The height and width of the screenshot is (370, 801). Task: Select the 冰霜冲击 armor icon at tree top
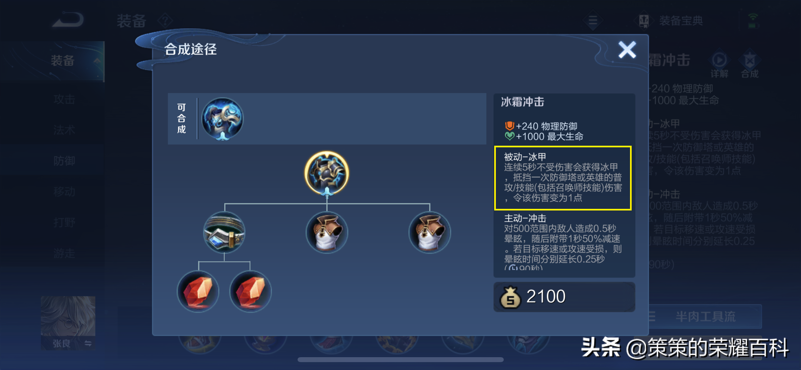coord(327,173)
